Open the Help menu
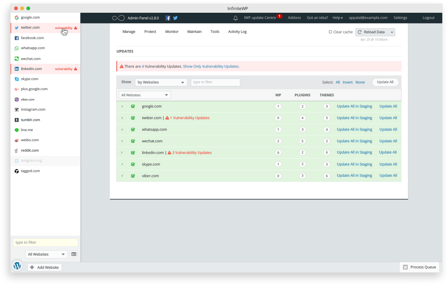Viewport: 448px width, 285px height. click(x=338, y=18)
